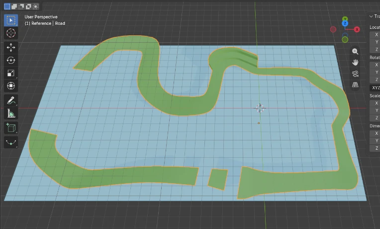The height and width of the screenshot is (229, 380).
Task: Click the orange object origin dot
Action: pyautogui.click(x=259, y=123)
